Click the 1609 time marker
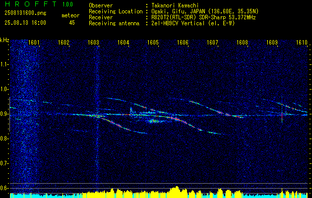Image resolution: width=312 pixels, height=198 pixels. pos(272,43)
